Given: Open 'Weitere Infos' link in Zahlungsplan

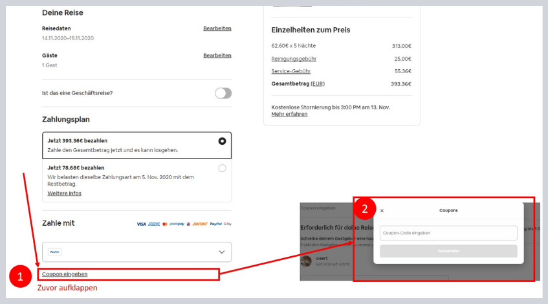Looking at the screenshot, I should 64,193.
